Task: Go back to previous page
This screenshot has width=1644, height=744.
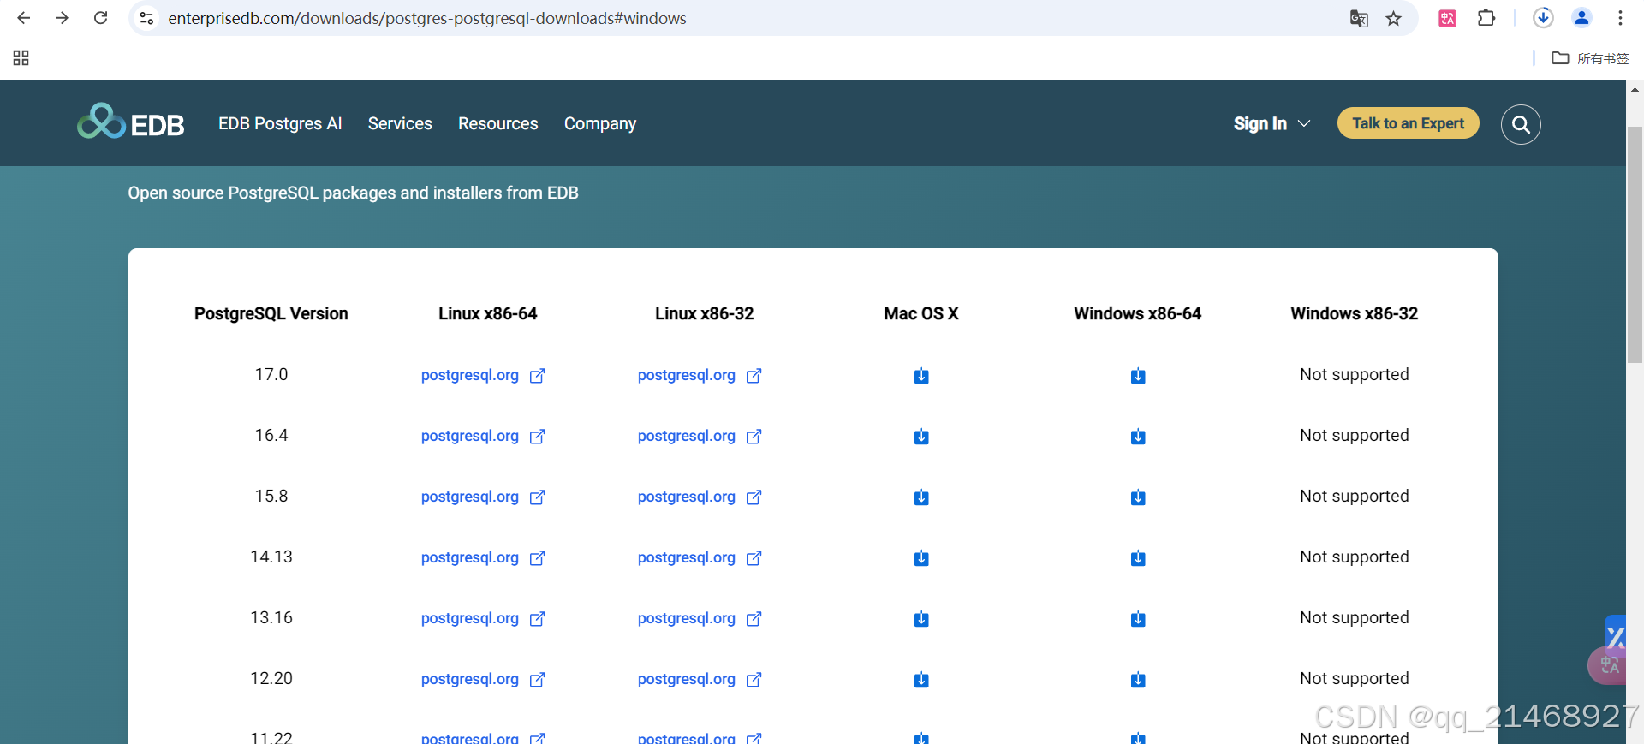Action: point(23,18)
